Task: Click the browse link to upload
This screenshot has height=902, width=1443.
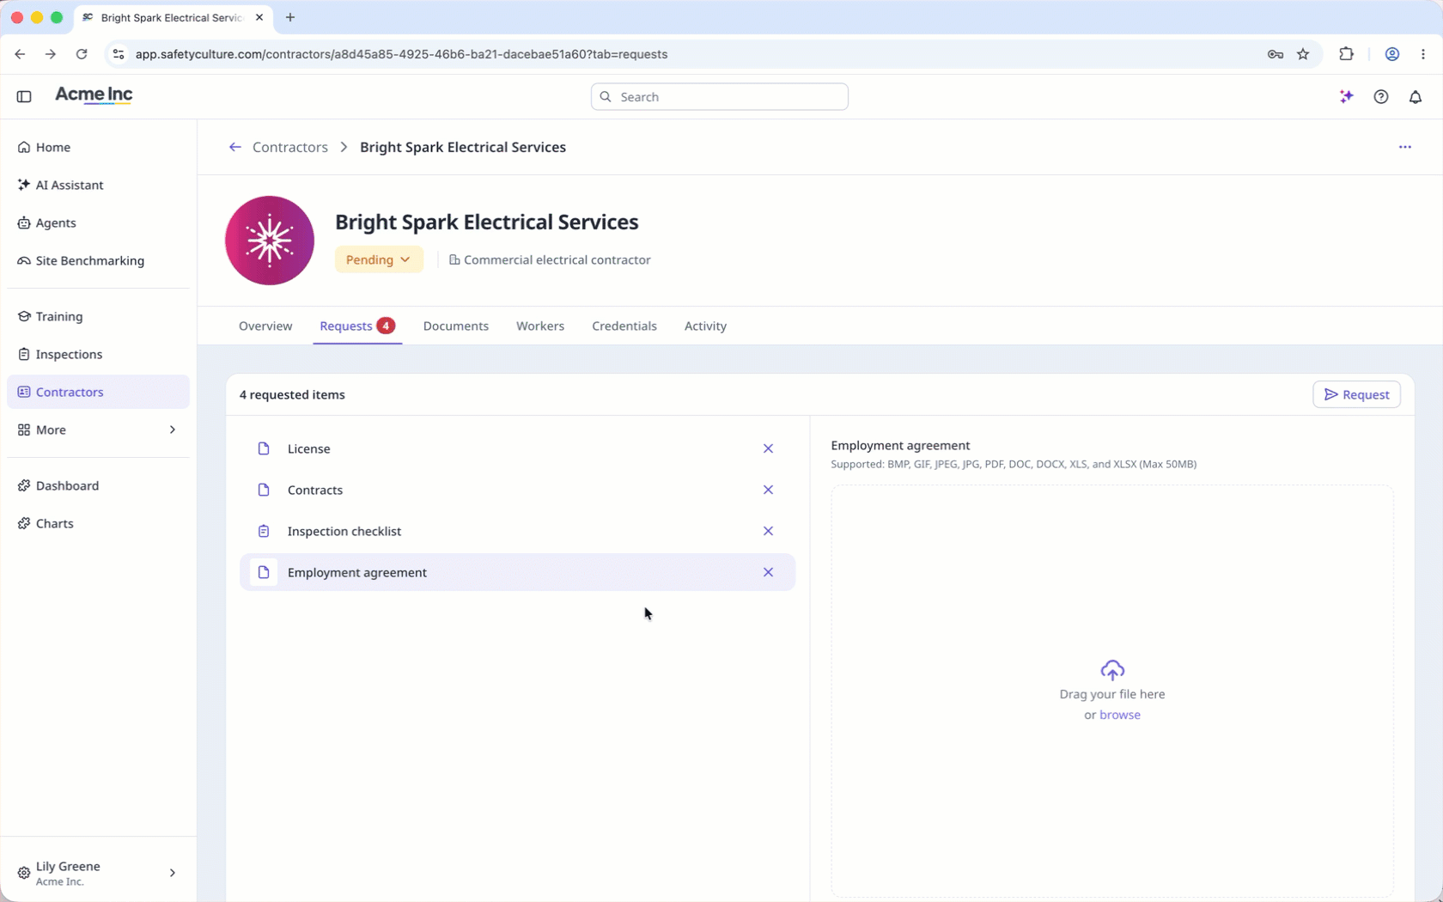Action: click(1120, 715)
